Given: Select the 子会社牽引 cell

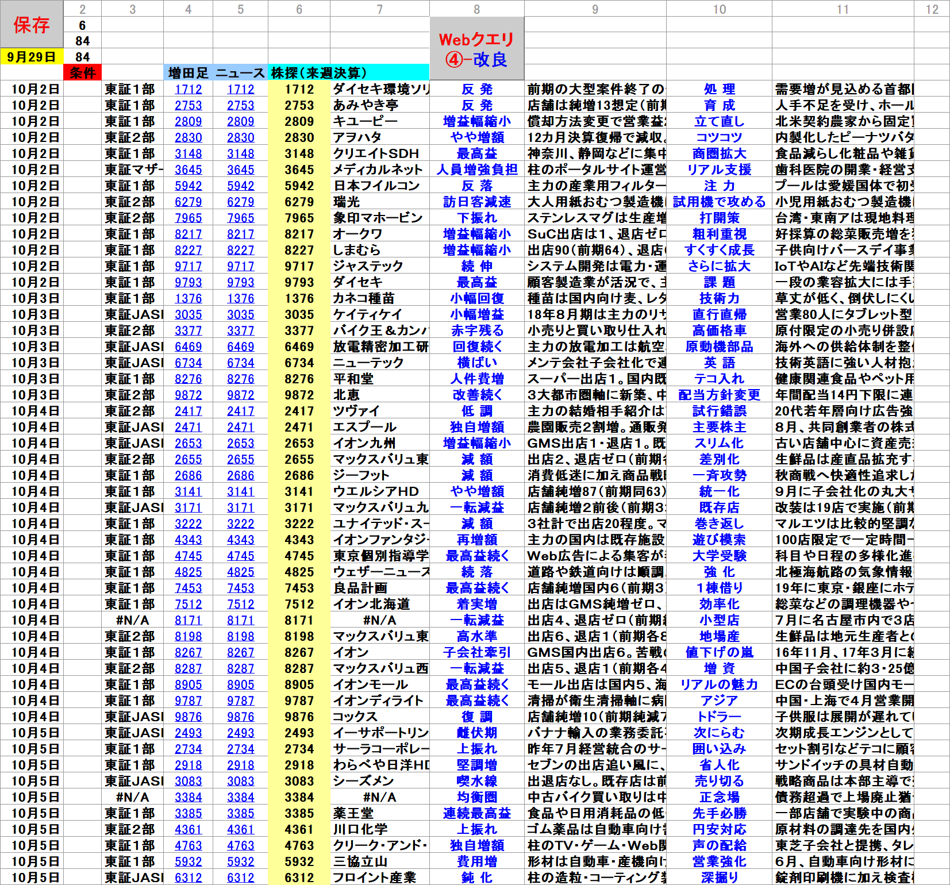Looking at the screenshot, I should coord(476,652).
